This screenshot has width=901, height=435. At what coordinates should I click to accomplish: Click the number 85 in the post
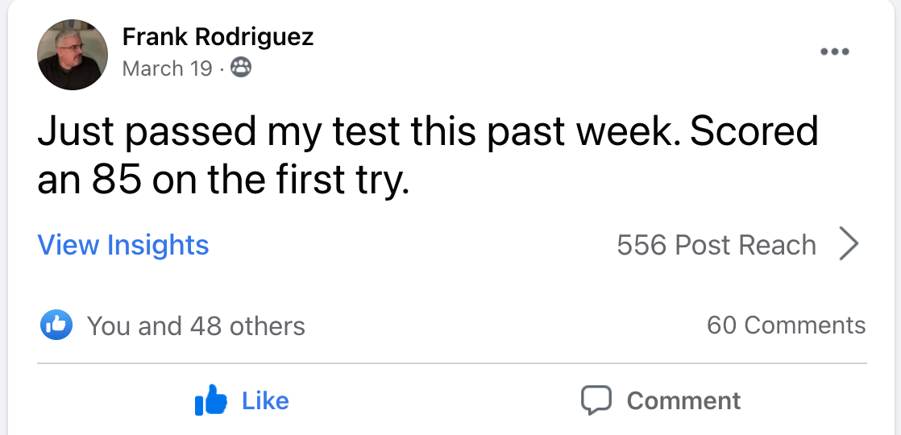pos(118,181)
